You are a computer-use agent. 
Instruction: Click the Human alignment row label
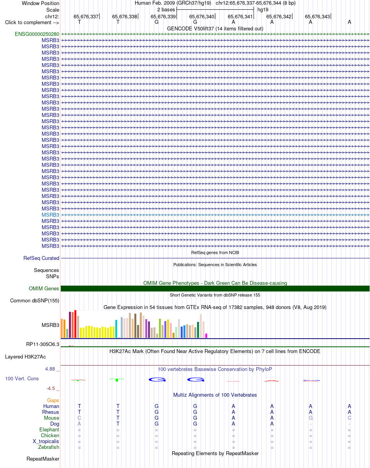point(51,406)
